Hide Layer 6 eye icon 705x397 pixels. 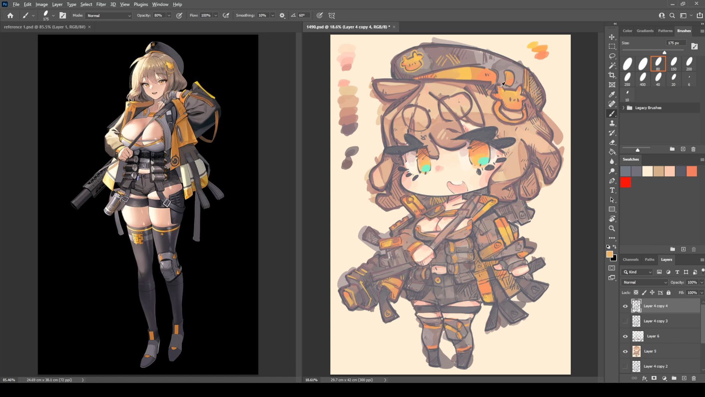tap(625, 336)
